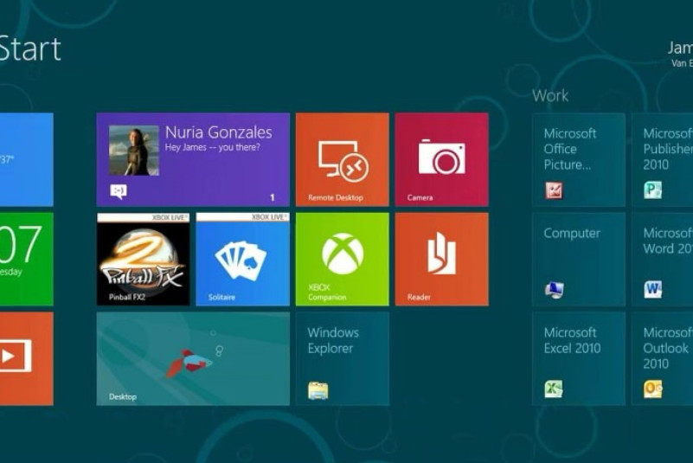Click the messaging chat bubble icon
Image resolution: width=693 pixels, height=463 pixels.
(118, 191)
